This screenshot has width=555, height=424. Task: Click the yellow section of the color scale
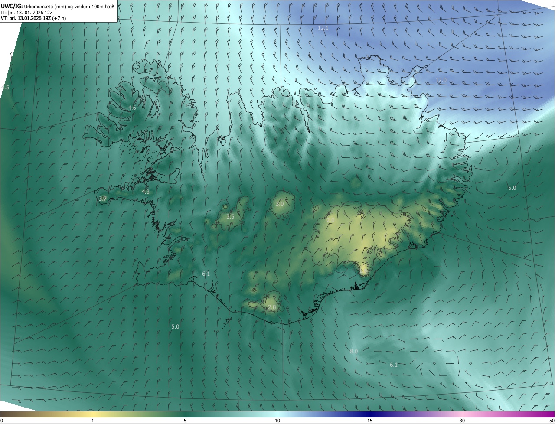pyautogui.click(x=93, y=414)
